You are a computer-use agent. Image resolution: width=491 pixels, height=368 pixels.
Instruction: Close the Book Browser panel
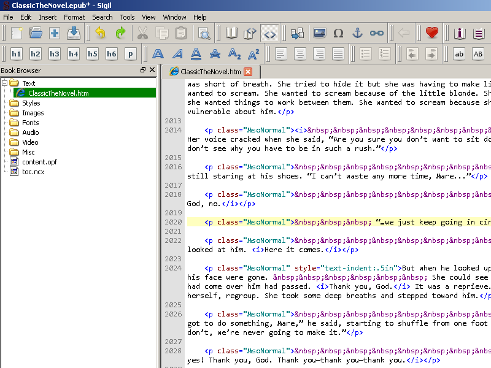pyautogui.click(x=152, y=71)
